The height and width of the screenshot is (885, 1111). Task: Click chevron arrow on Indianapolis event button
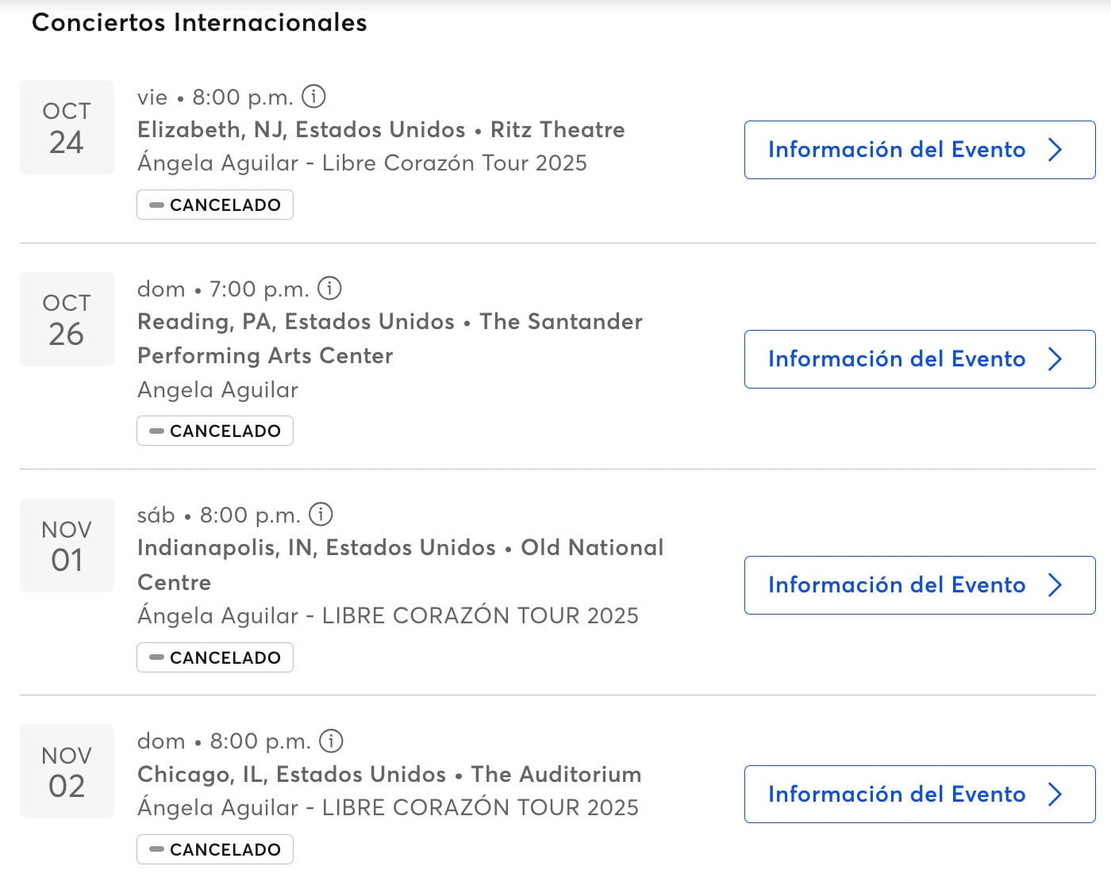click(1055, 585)
